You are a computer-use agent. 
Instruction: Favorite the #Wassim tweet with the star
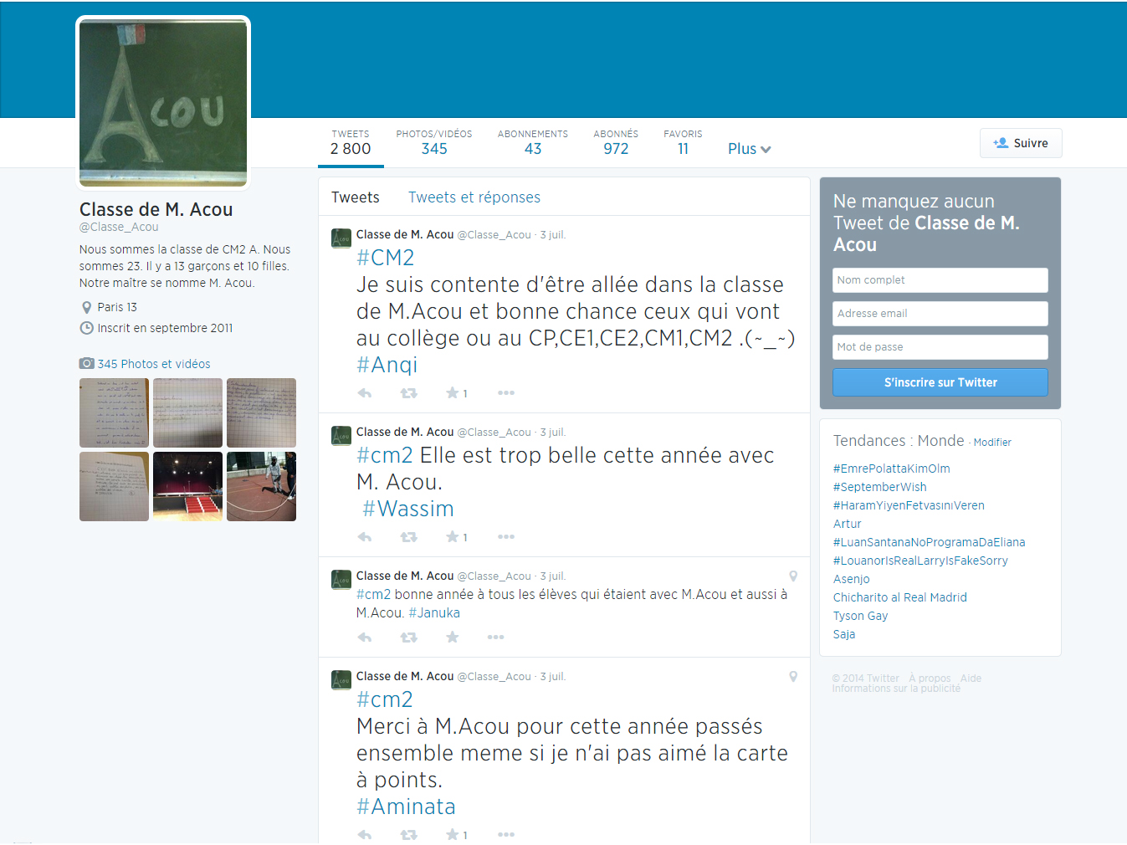click(453, 537)
